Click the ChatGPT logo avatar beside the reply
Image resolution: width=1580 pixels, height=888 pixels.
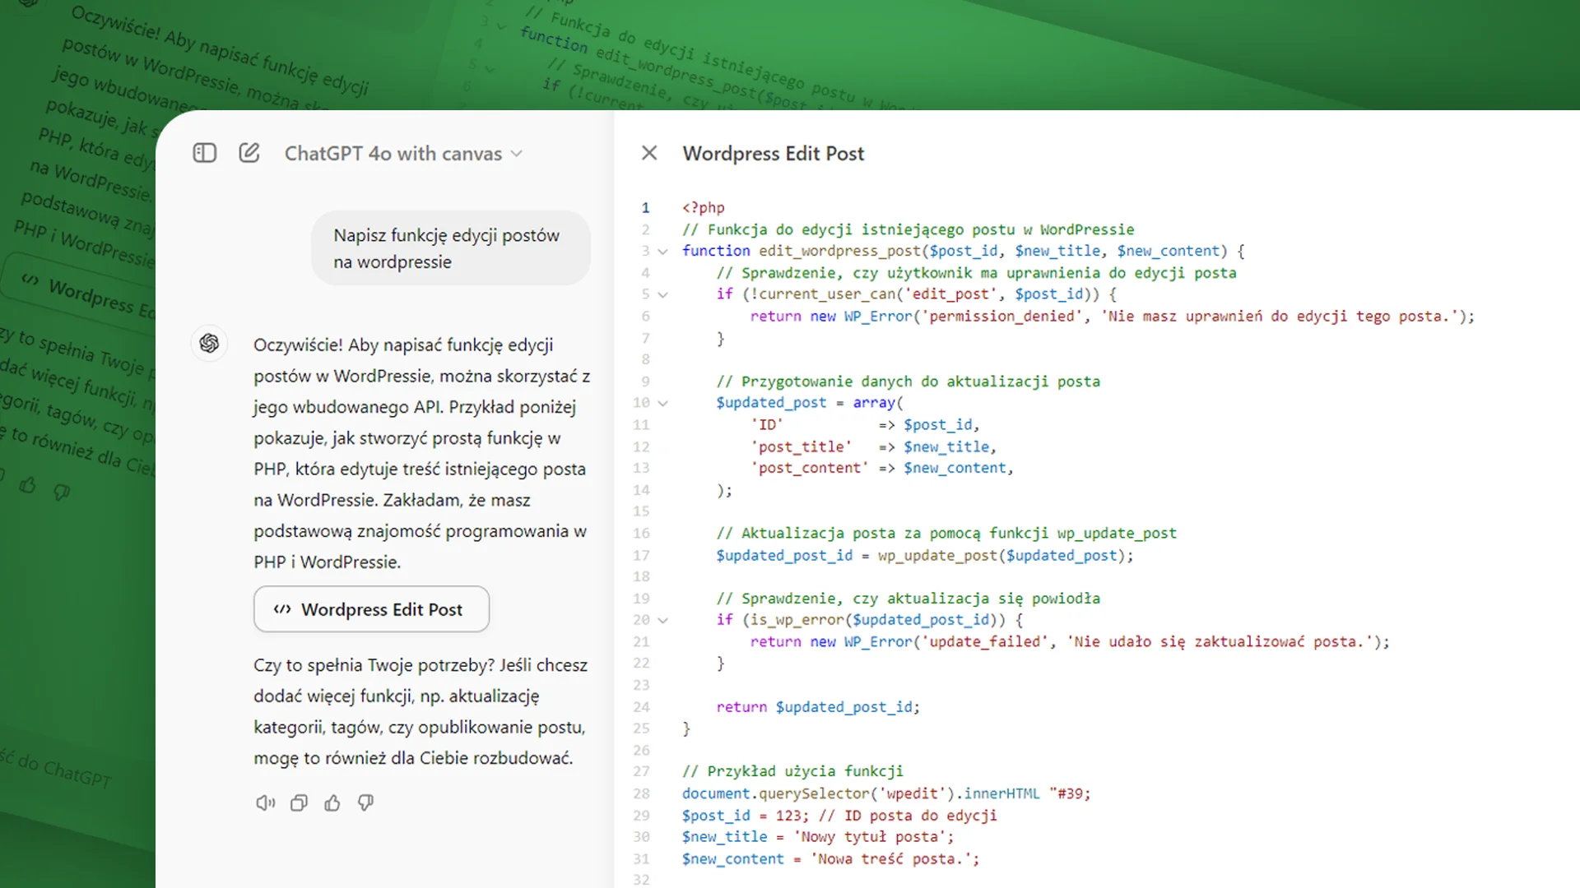(209, 343)
